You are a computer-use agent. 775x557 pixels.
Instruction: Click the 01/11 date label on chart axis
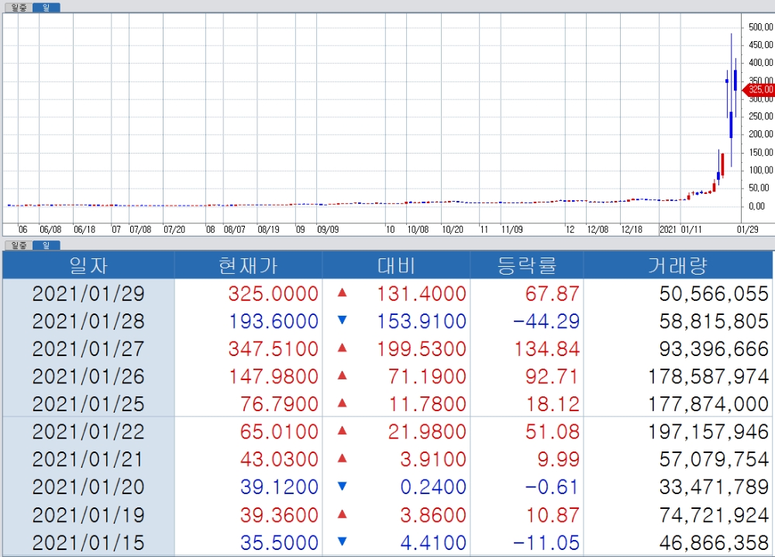pos(692,230)
